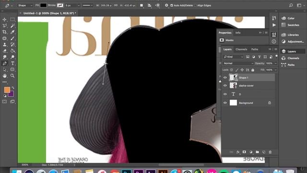307x173 pixels.
Task: Toggle the layer filter on/off switch
Action: coord(276,56)
